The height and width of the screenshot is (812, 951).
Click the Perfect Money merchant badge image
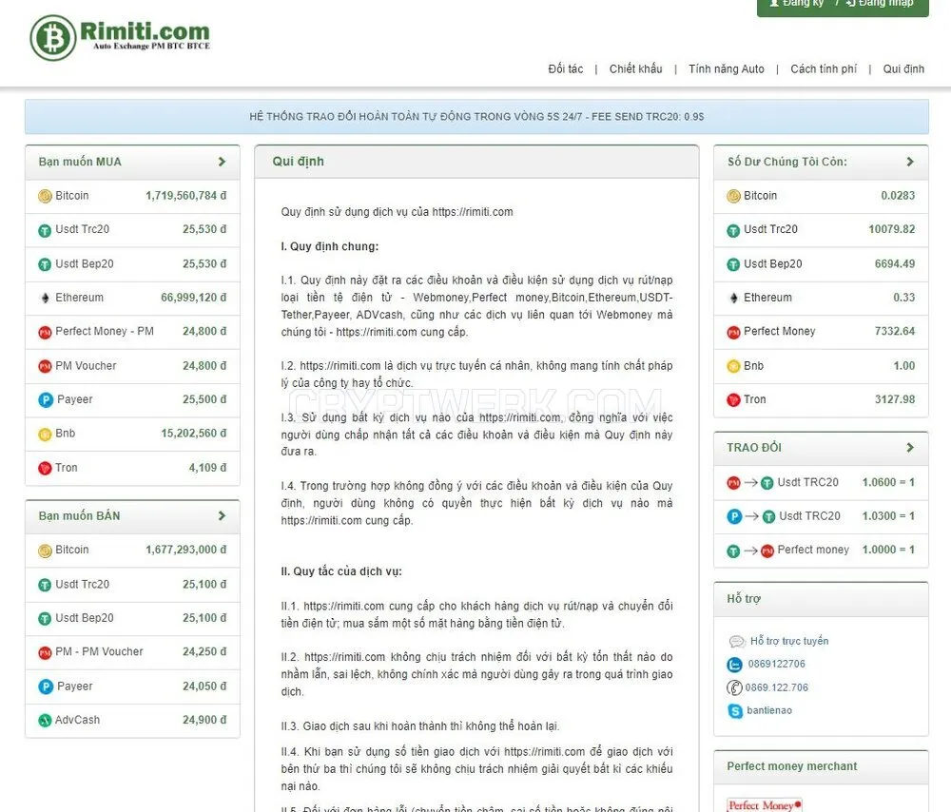(x=765, y=804)
